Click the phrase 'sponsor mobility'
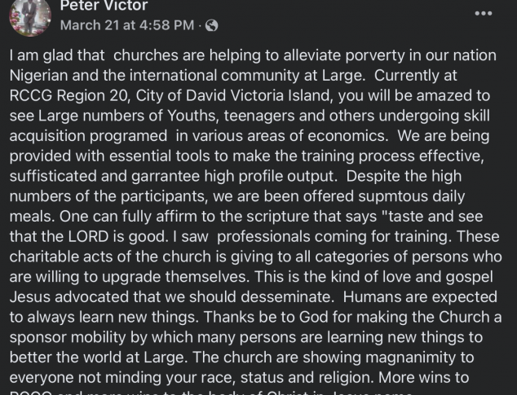517x395 pixels. click(68, 337)
